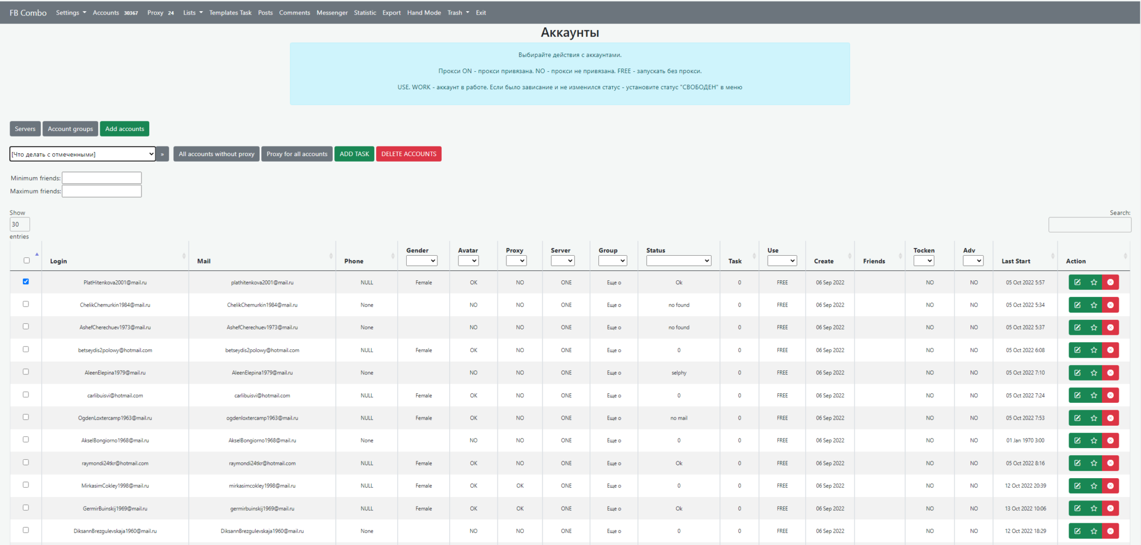Screen dimensions: 1141x545
Task: Open the bulk actions dropdown for marked accounts
Action: click(82, 154)
